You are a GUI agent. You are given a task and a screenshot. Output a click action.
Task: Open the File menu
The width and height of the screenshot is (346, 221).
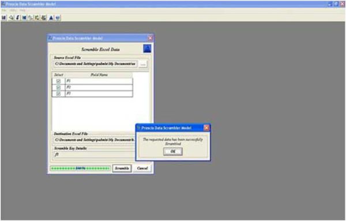(4, 10)
